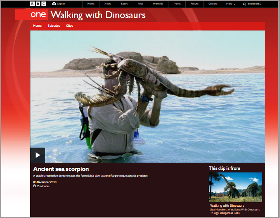Open Walking with Dinosaurs link under thumbnail

point(227,206)
